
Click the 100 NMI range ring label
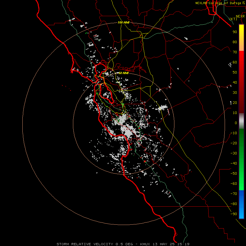tap(124, 23)
